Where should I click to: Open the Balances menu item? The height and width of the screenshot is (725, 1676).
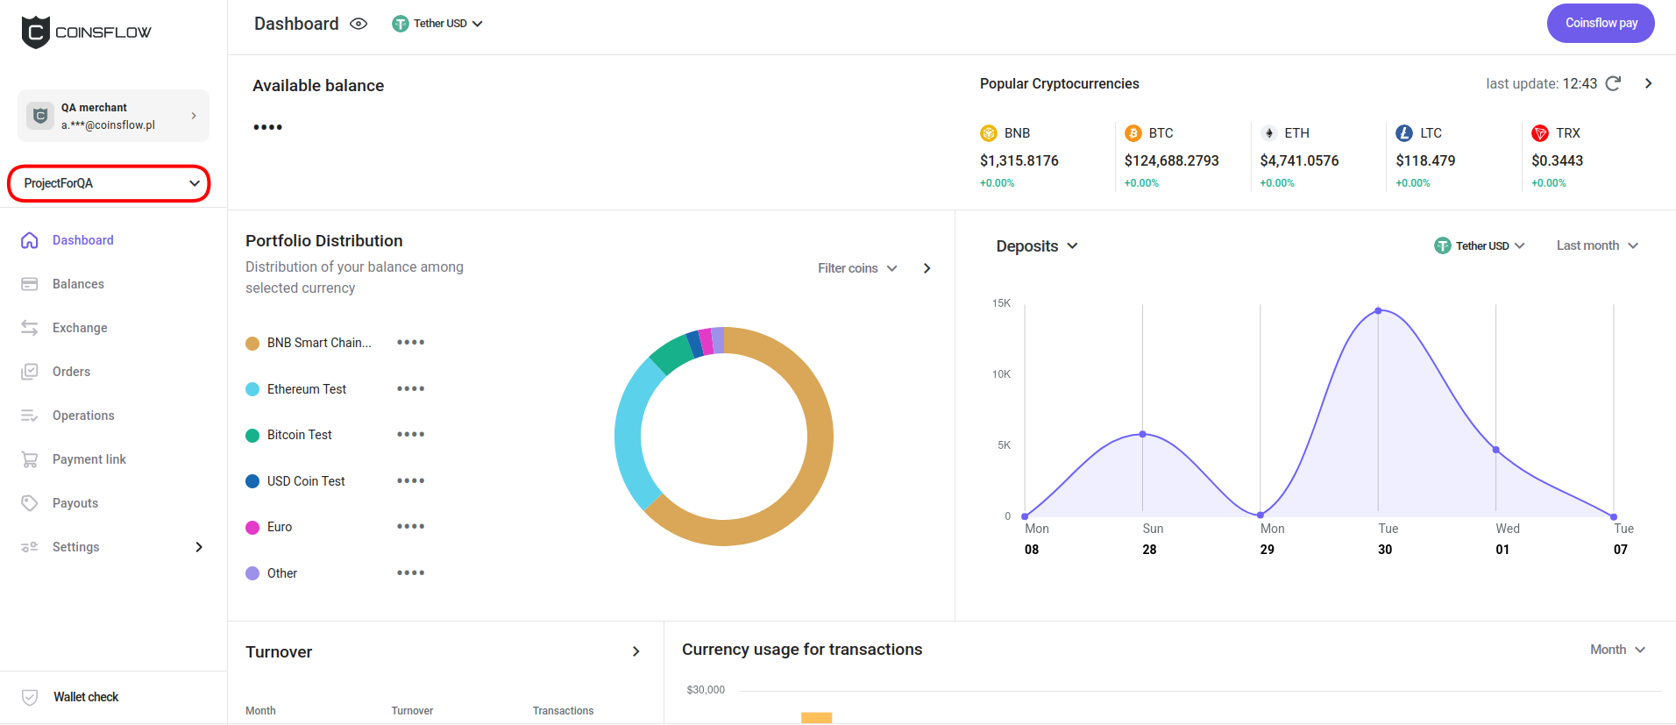coord(78,284)
